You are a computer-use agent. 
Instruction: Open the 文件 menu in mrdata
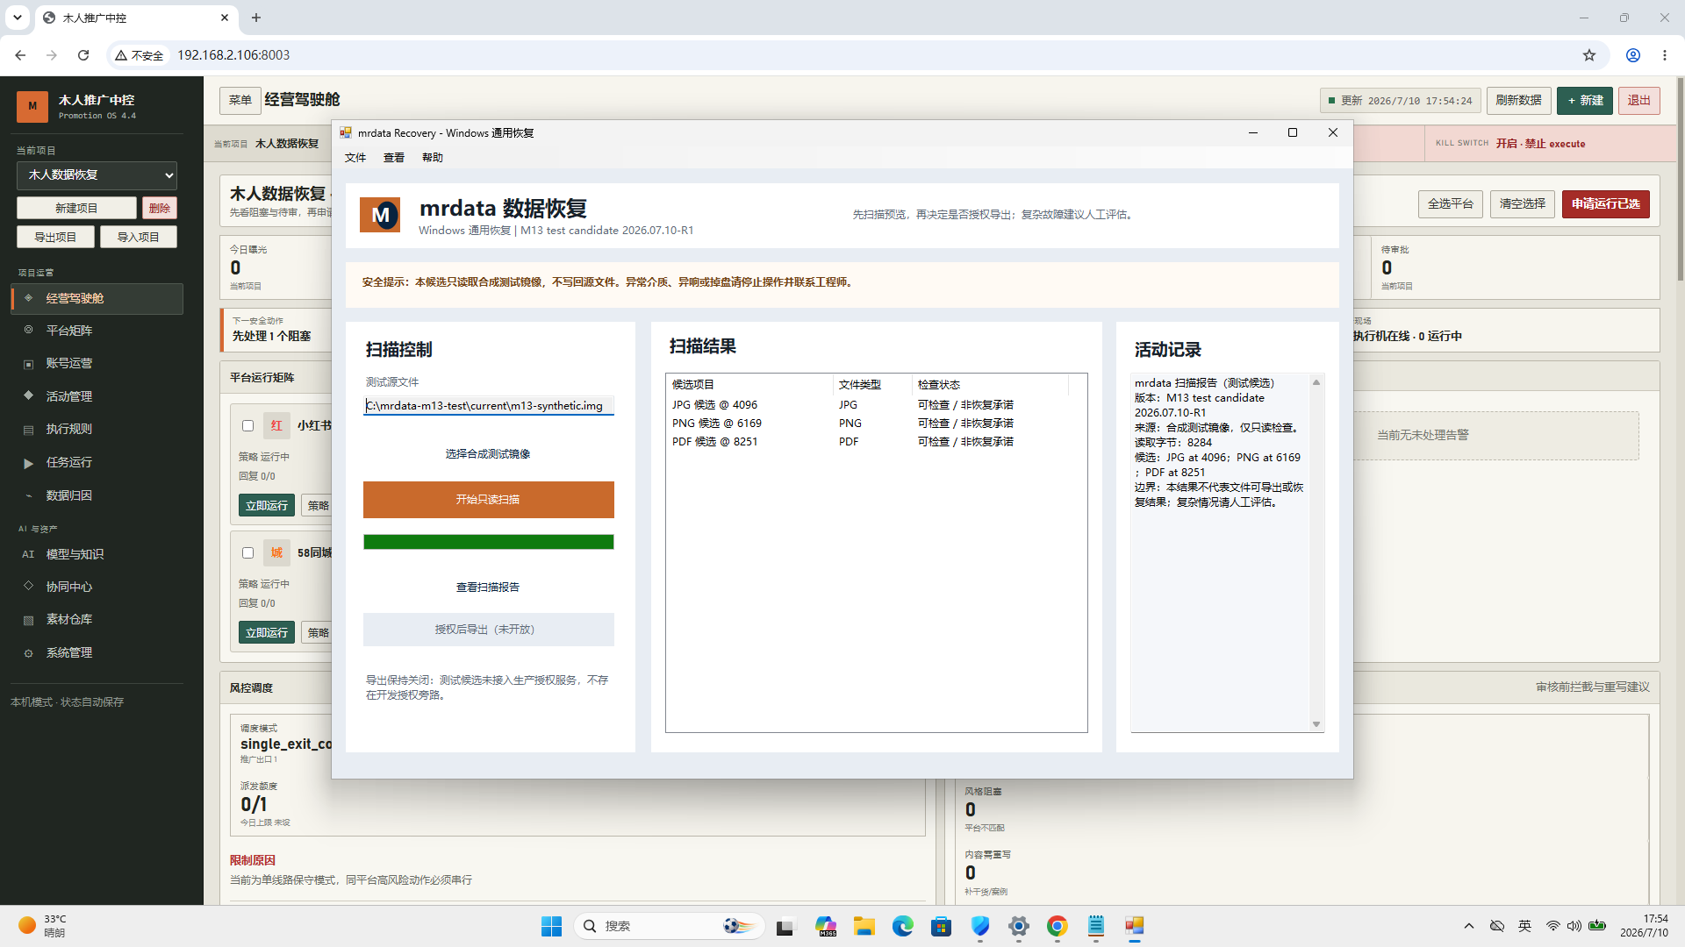(355, 158)
